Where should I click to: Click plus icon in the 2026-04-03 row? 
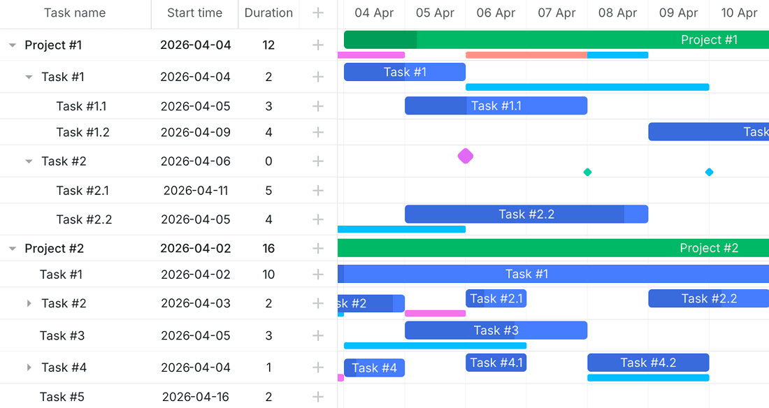(x=318, y=303)
